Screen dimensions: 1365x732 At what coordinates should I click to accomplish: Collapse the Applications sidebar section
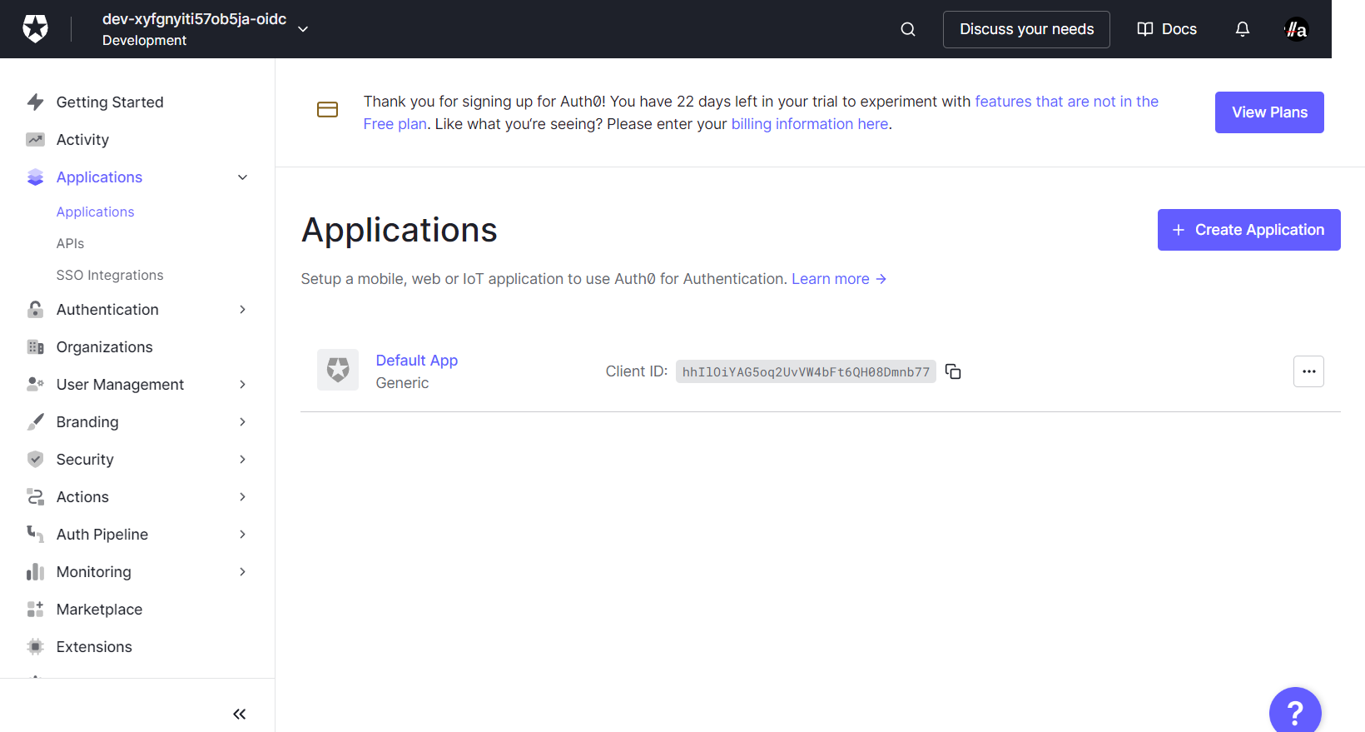tap(242, 177)
